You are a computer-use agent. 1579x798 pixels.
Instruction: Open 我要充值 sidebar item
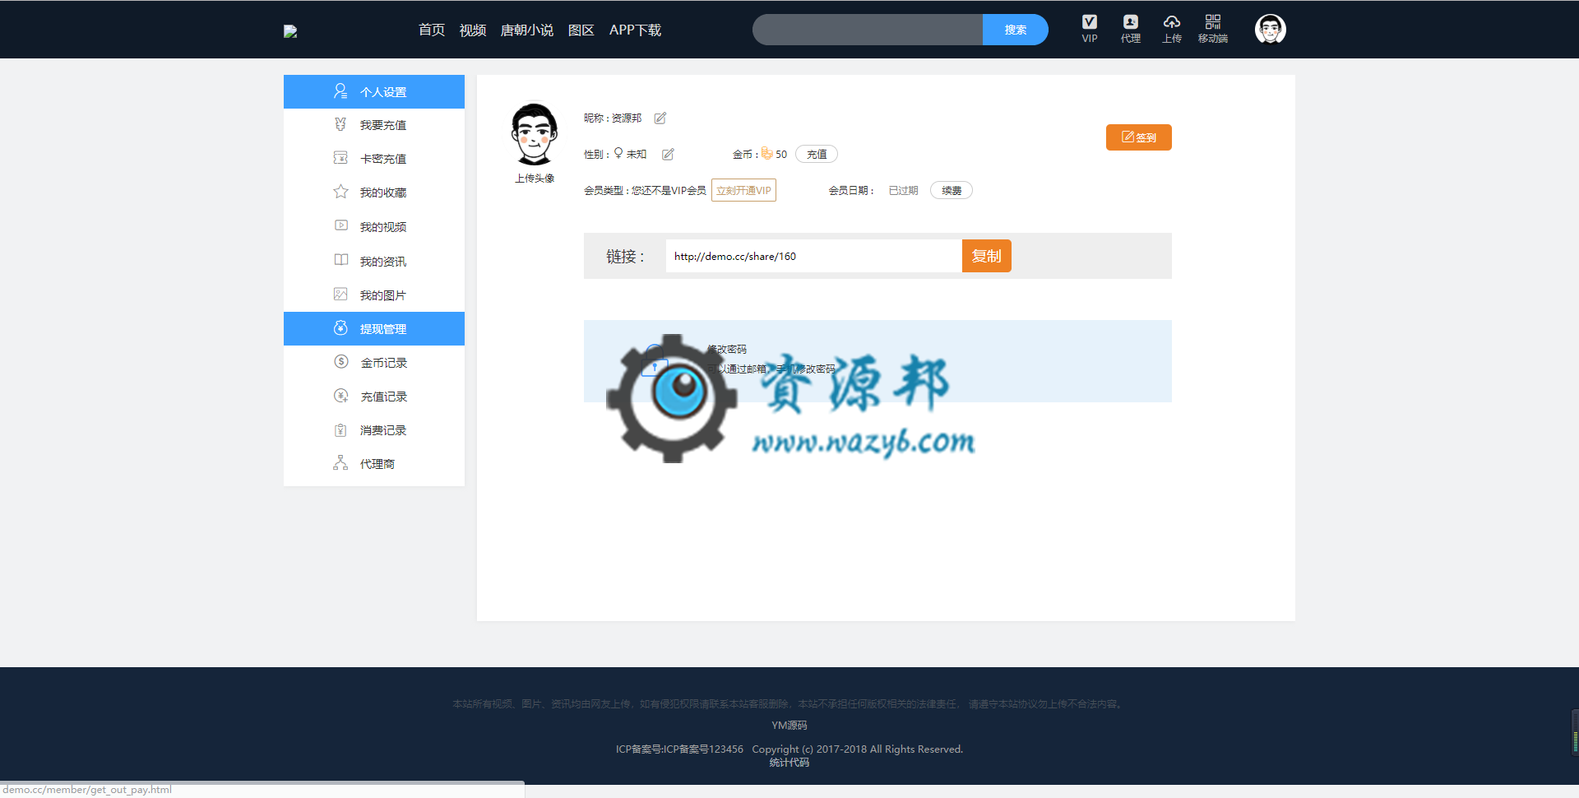pos(374,125)
